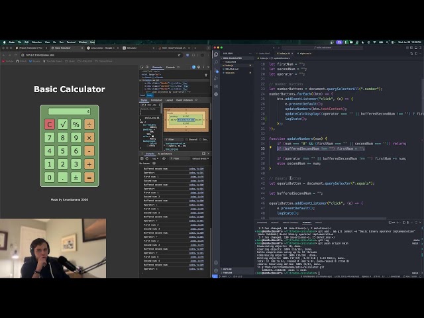Open the Default levels dropdown in console

(200, 159)
